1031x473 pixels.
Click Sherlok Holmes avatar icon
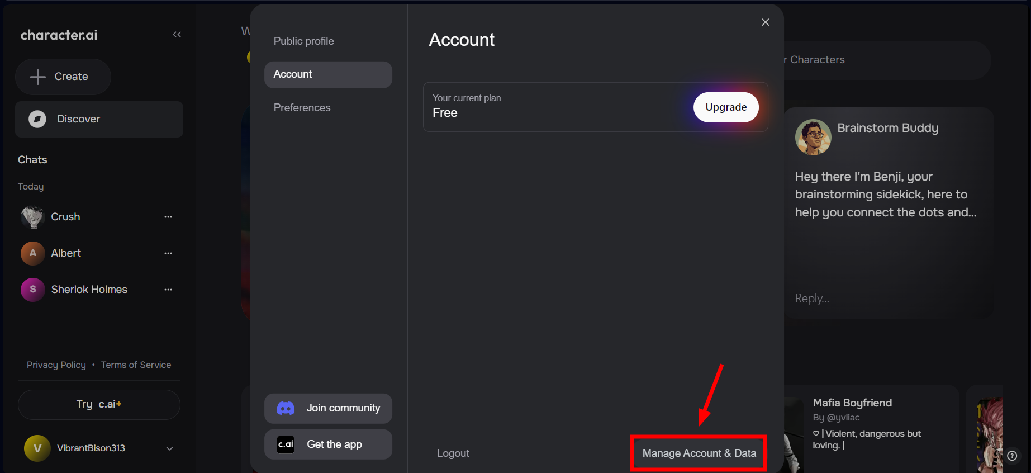point(33,290)
